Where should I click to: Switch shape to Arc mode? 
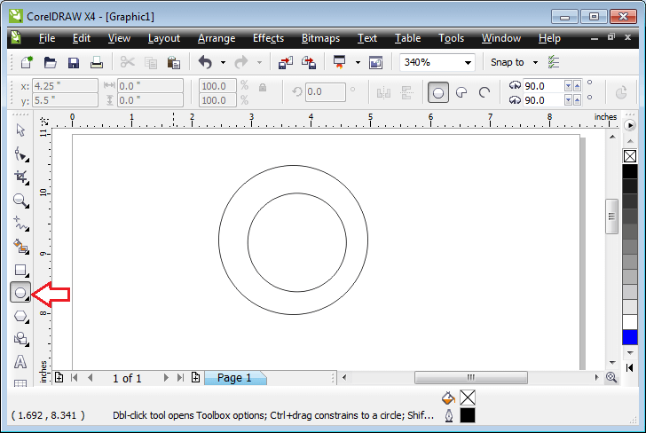[x=484, y=91]
